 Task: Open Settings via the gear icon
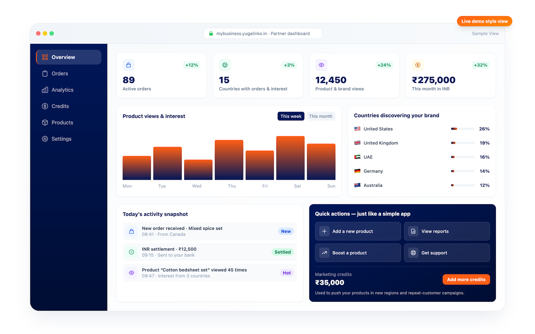pos(45,139)
